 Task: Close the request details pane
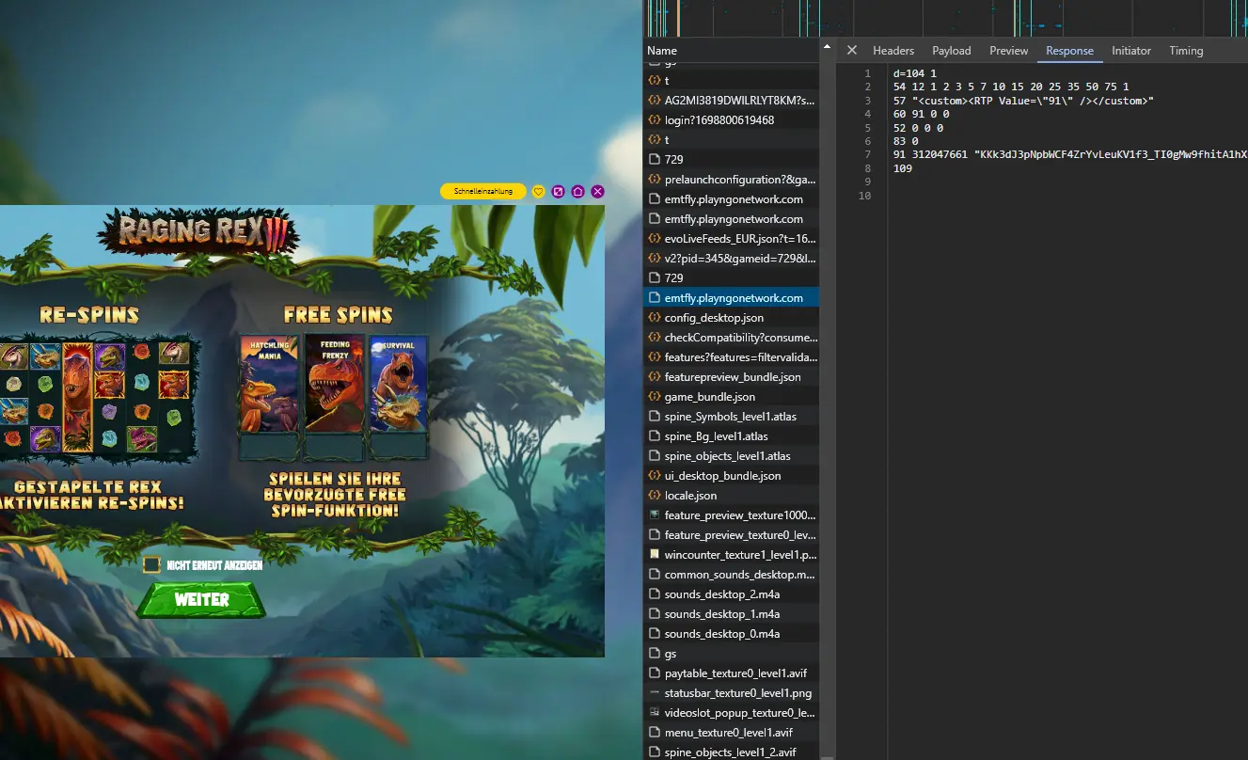(x=851, y=51)
